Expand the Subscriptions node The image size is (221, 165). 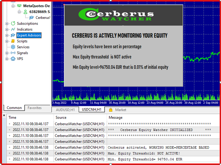coord(7,24)
